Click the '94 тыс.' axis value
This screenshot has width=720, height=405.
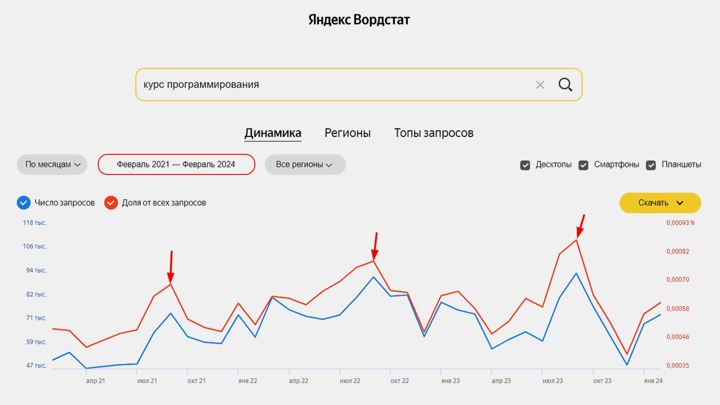(36, 270)
